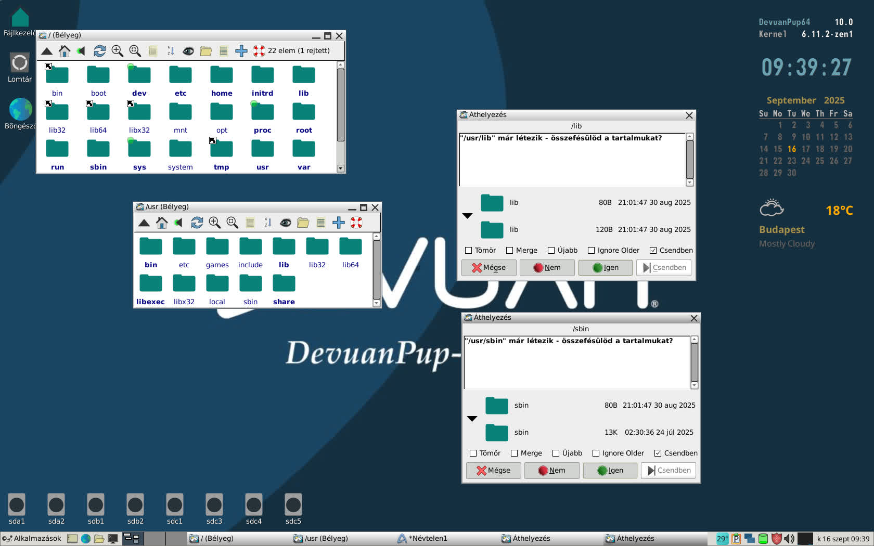The height and width of the screenshot is (546, 874).
Task: Uncheck Csendben checkbox in /sbin dialog
Action: point(658,453)
